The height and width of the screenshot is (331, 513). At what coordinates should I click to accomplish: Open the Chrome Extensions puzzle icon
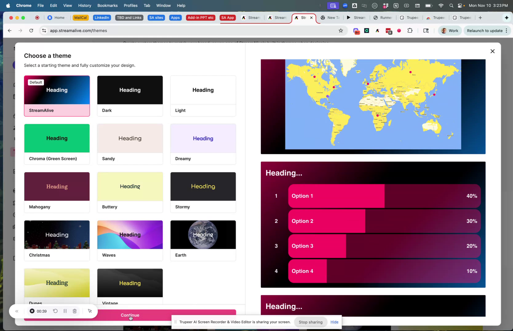[x=410, y=30]
